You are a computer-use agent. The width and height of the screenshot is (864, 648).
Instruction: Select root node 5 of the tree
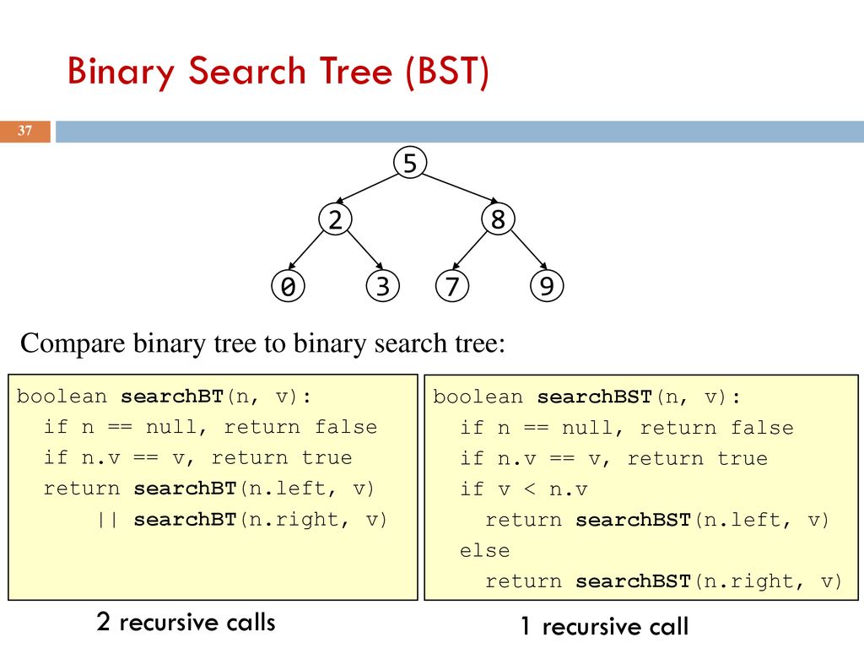(x=410, y=163)
